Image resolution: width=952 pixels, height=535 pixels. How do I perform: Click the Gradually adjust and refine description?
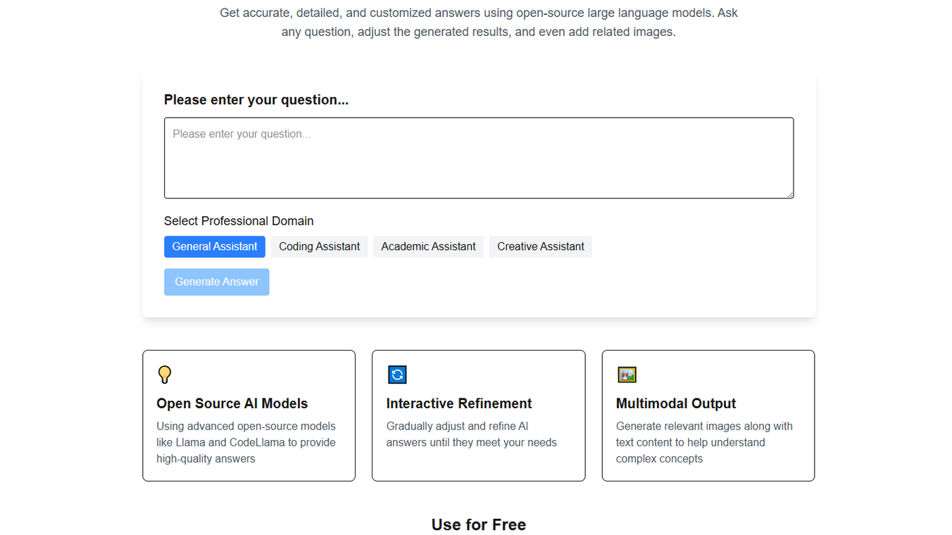tap(471, 434)
